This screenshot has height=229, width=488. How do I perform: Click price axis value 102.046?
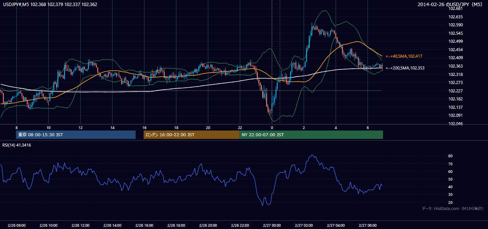click(455, 124)
